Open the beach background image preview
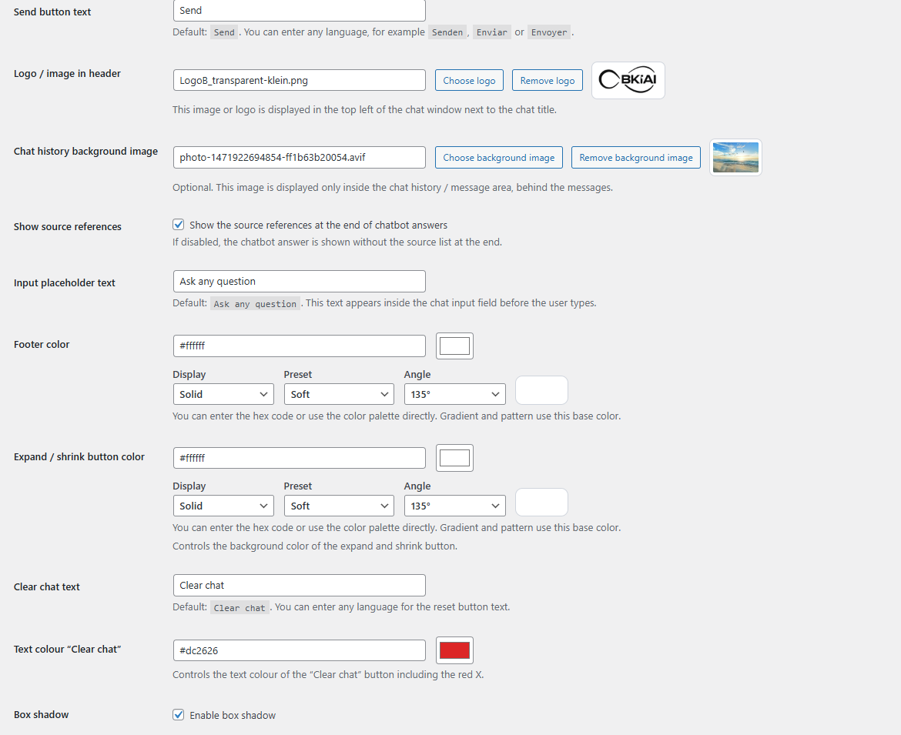 (x=735, y=157)
